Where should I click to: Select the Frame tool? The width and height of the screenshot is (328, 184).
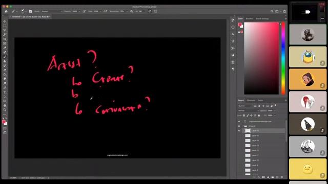5,43
